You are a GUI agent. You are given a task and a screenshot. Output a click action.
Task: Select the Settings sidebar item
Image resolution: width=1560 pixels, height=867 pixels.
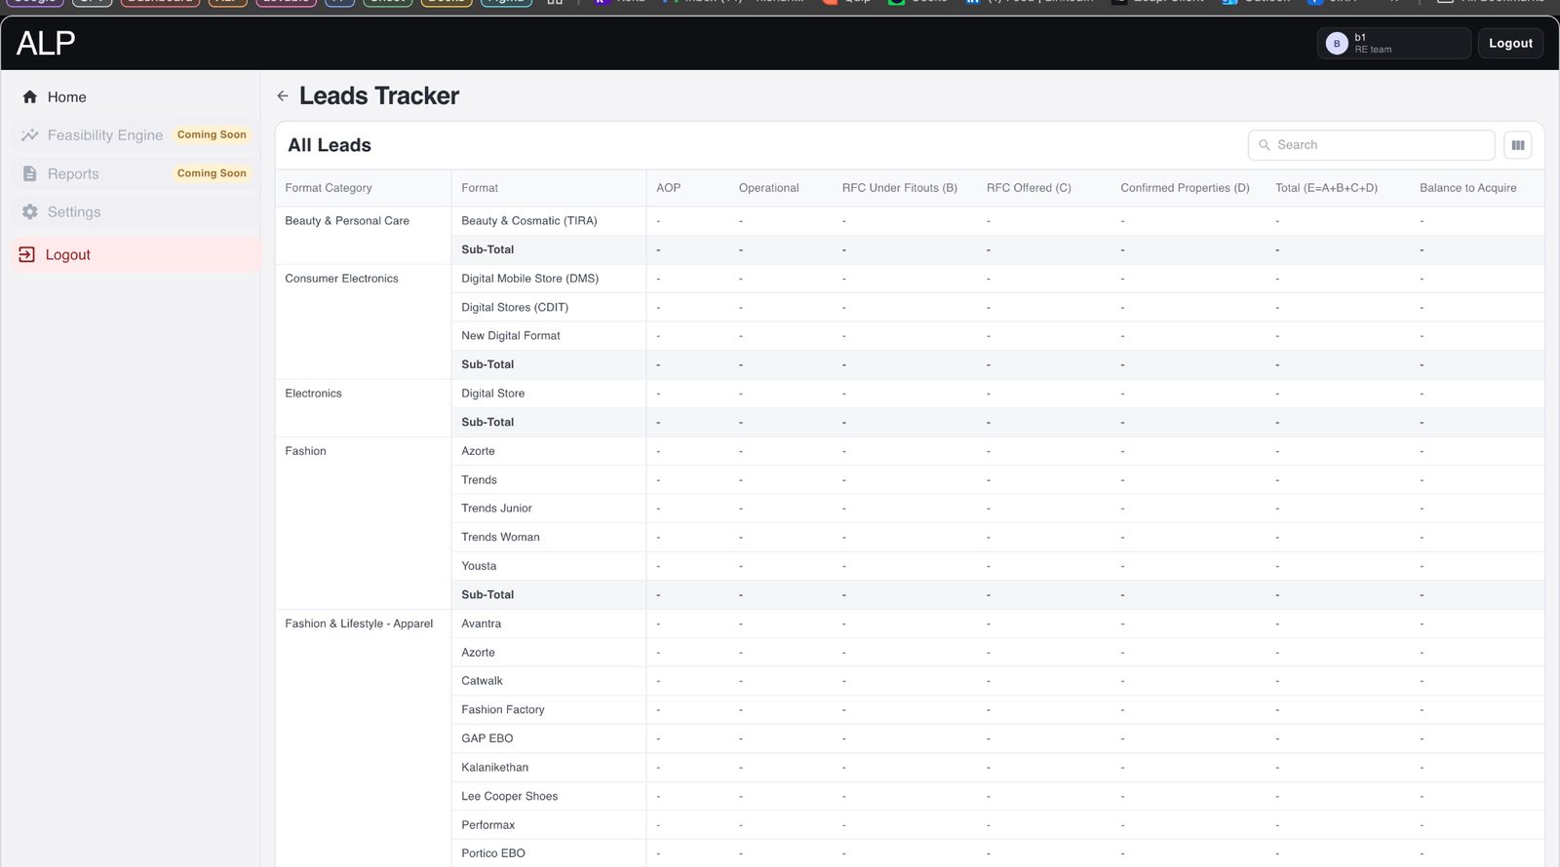pos(136,211)
